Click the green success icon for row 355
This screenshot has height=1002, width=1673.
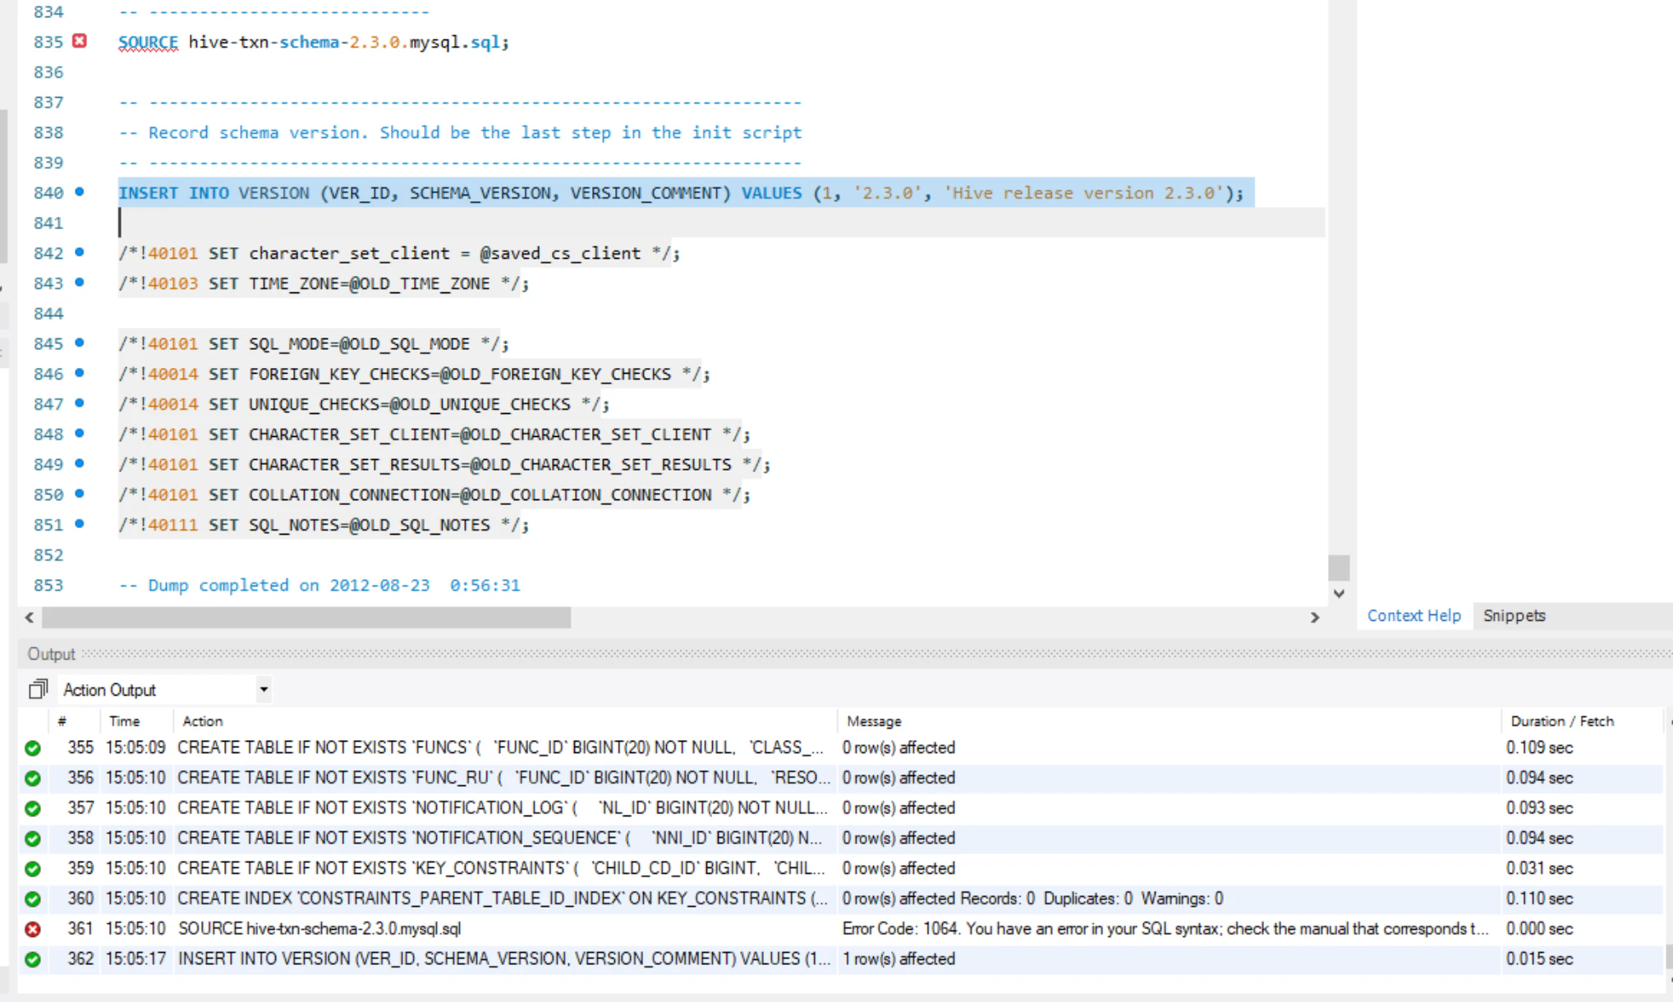(x=33, y=748)
